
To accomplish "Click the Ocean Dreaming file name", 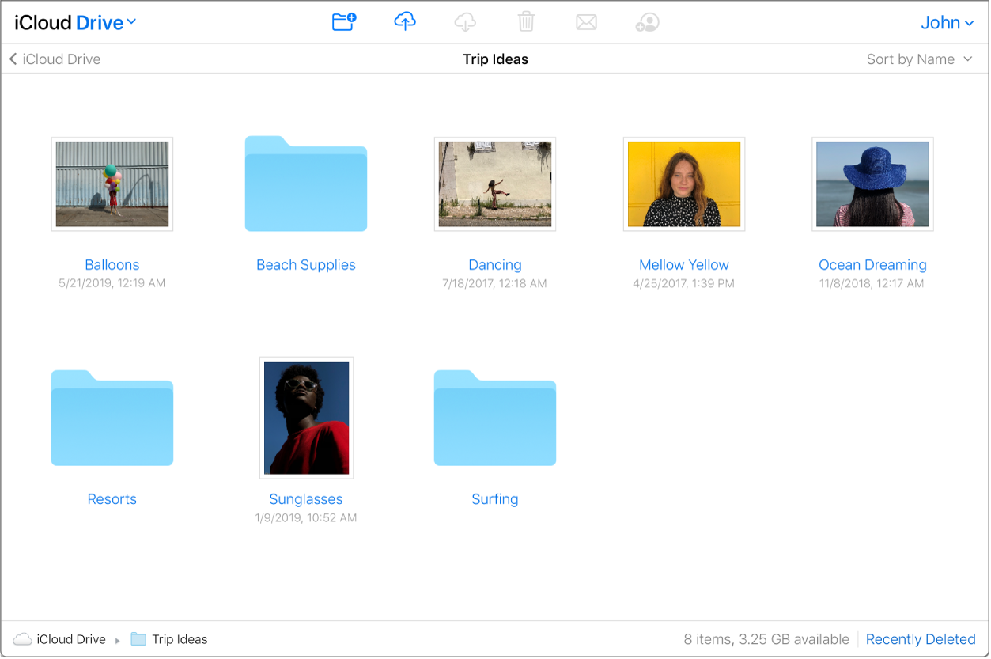I will [x=872, y=265].
